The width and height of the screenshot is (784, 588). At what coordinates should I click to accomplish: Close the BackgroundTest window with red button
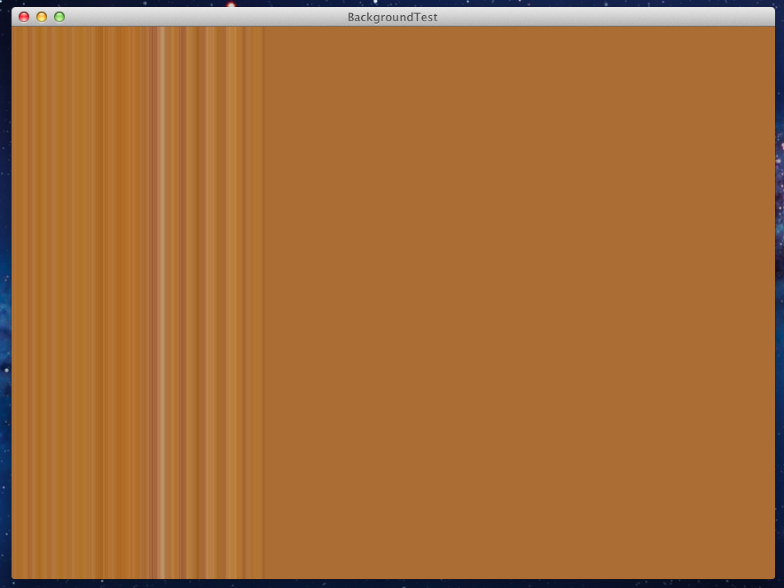tap(24, 17)
